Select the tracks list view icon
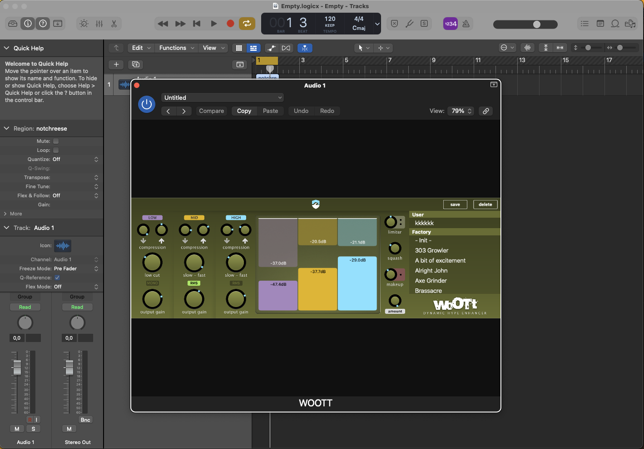644x449 pixels. pyautogui.click(x=253, y=48)
